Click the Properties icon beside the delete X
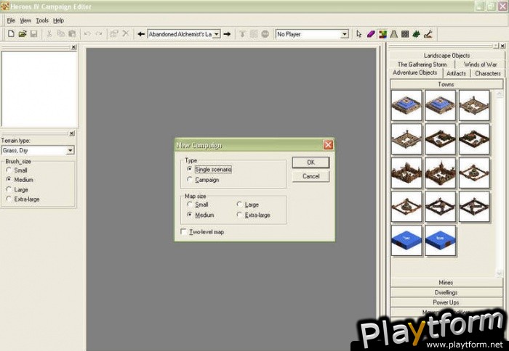The height and width of the screenshot is (351, 509). click(x=113, y=33)
